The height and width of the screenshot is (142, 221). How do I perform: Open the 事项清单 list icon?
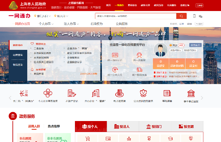167,94
